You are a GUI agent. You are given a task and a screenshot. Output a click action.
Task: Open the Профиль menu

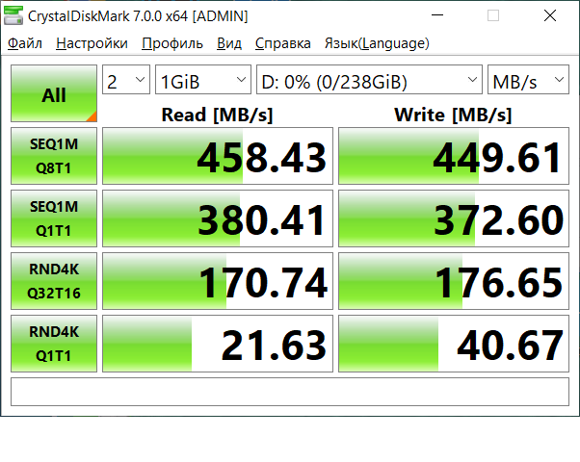pos(171,43)
